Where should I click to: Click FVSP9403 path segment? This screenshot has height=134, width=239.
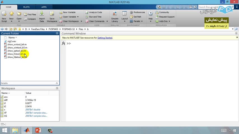click(x=53, y=29)
